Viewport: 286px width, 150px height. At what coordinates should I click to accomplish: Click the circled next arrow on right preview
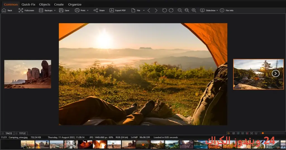coord(275,74)
